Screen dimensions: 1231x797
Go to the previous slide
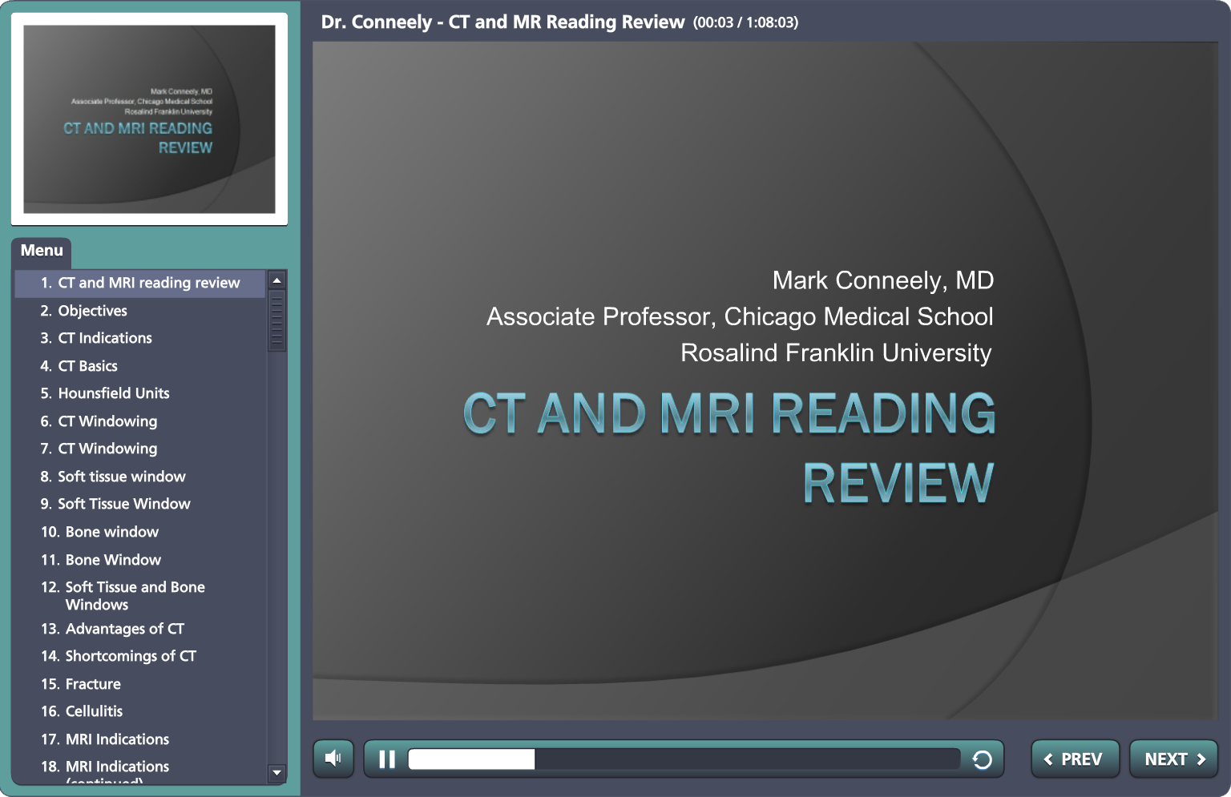[x=1074, y=759]
